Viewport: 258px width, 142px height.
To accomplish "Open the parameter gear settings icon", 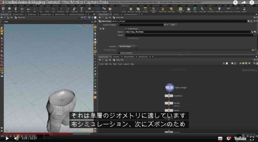I will pyautogui.click(x=248, y=21).
